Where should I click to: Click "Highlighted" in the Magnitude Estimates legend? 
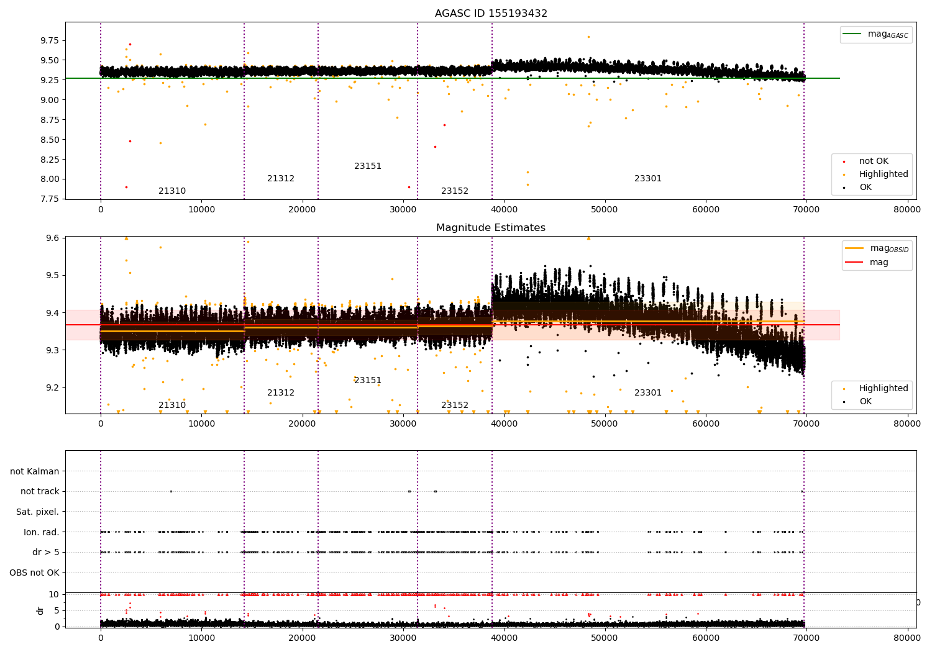coord(884,389)
